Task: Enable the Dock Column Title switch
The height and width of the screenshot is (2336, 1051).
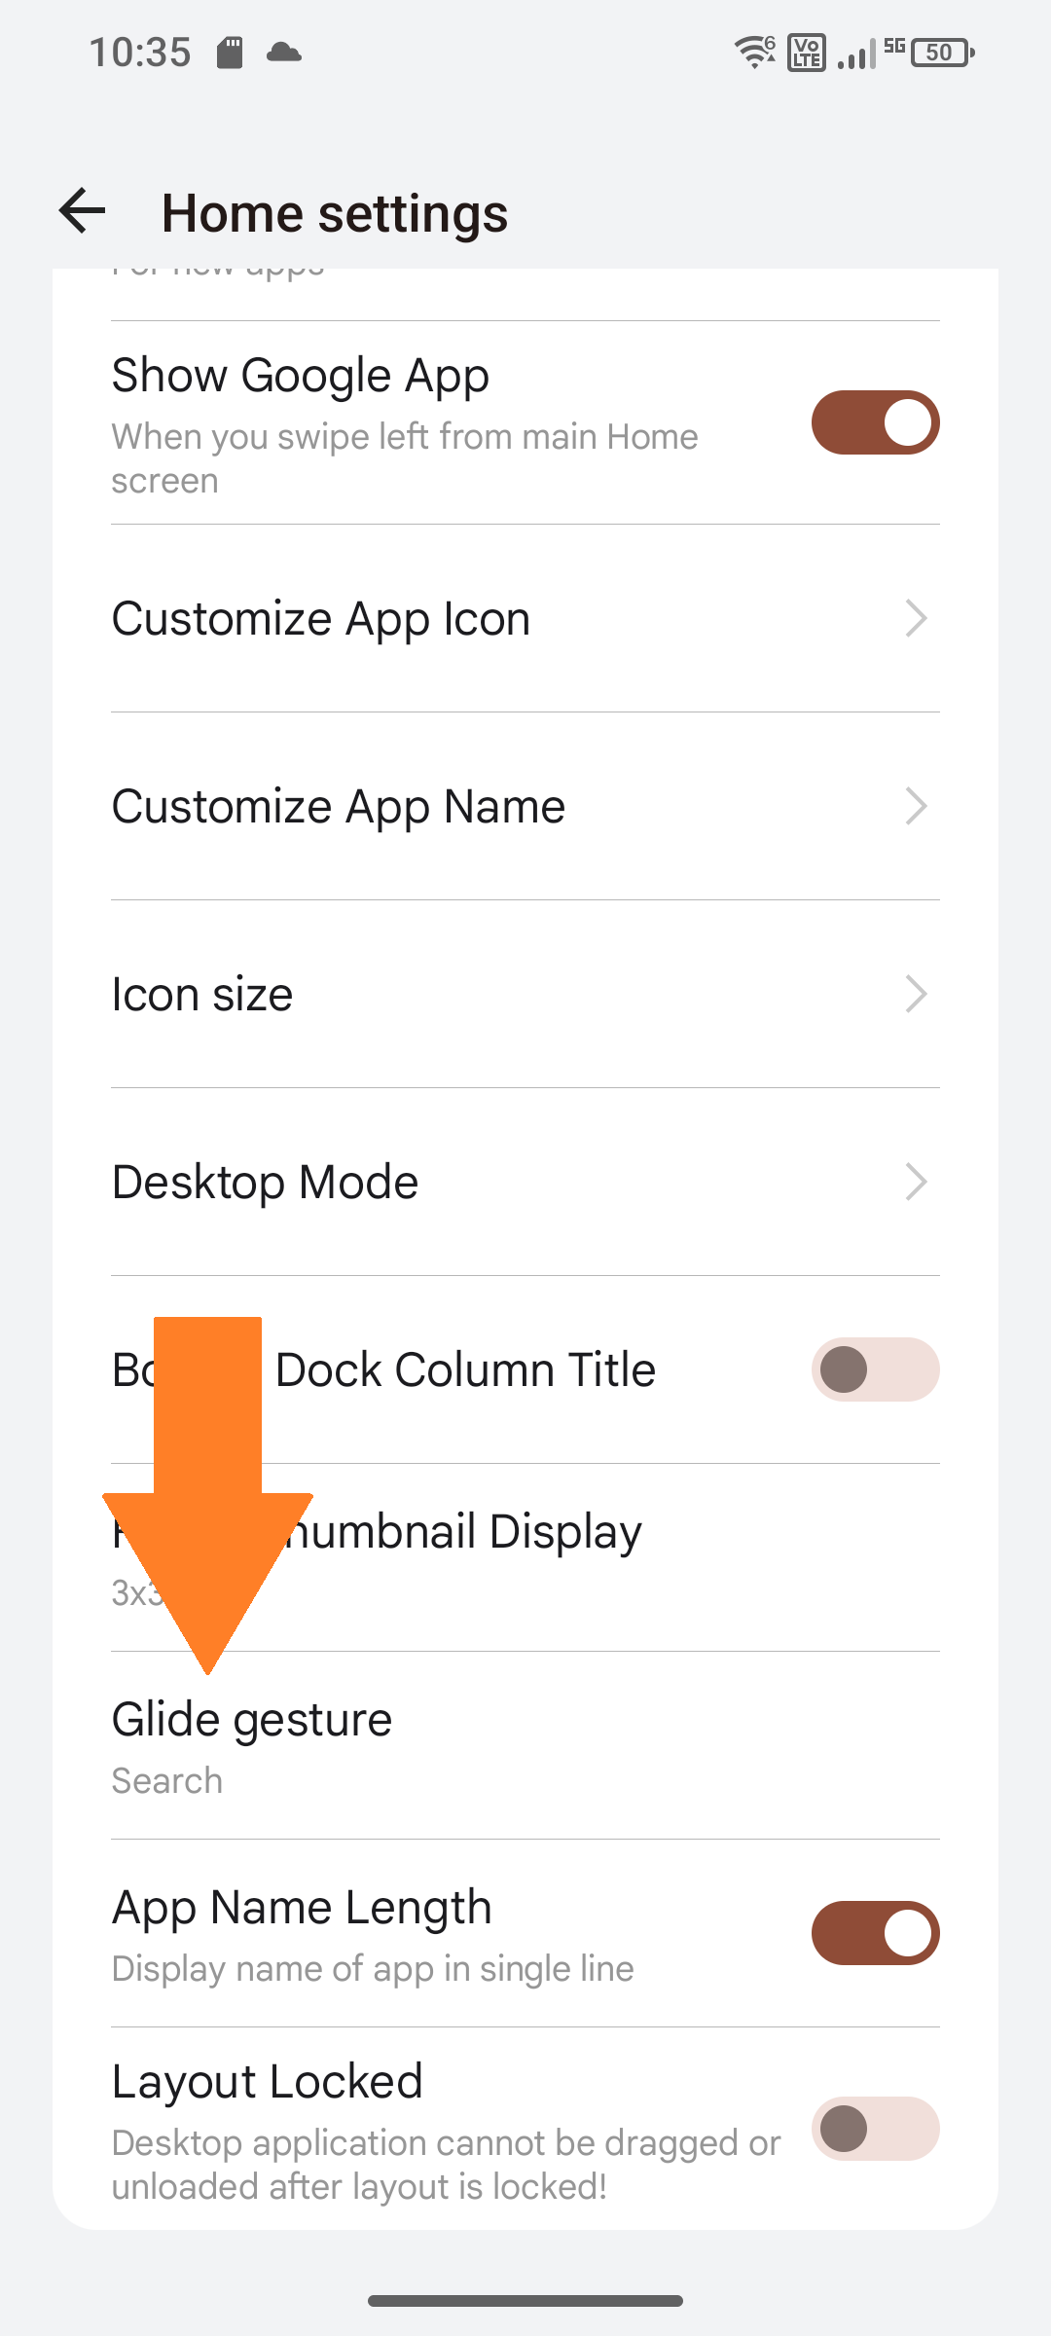Action: 874,1369
